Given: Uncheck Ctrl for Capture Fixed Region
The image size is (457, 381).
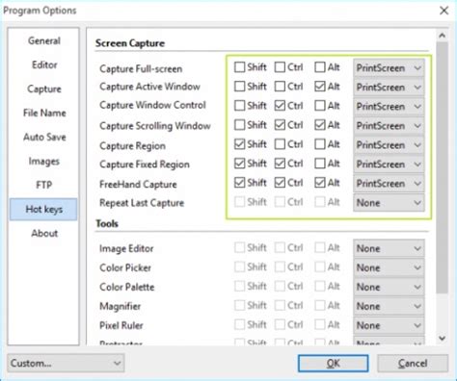Looking at the screenshot, I should tap(280, 164).
